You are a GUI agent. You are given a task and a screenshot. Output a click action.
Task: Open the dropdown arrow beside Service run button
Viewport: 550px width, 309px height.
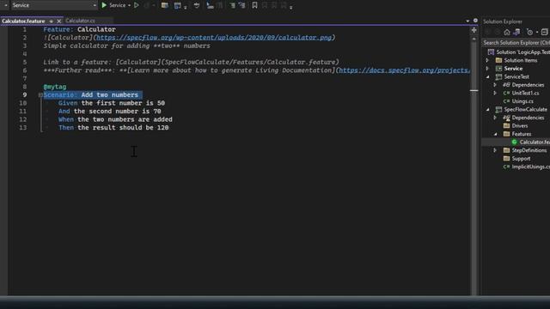(x=129, y=6)
